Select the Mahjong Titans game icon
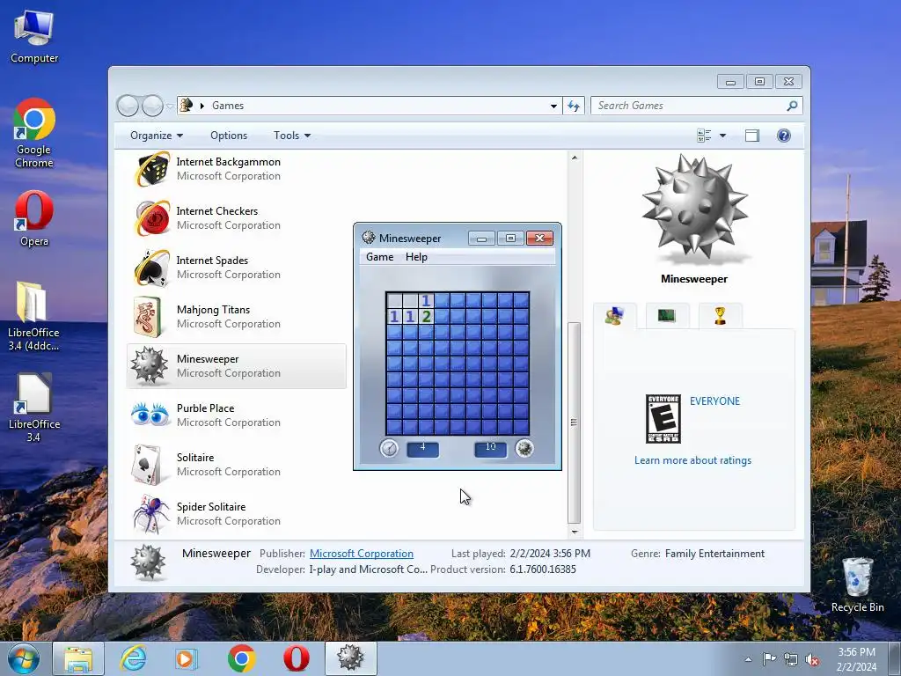The width and height of the screenshot is (901, 676). pos(148,317)
